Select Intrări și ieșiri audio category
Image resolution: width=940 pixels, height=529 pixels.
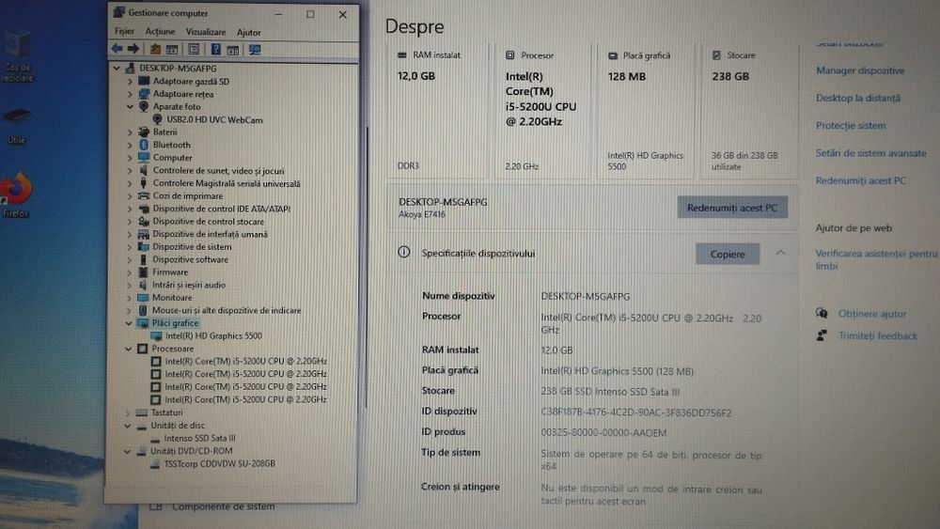click(x=189, y=285)
